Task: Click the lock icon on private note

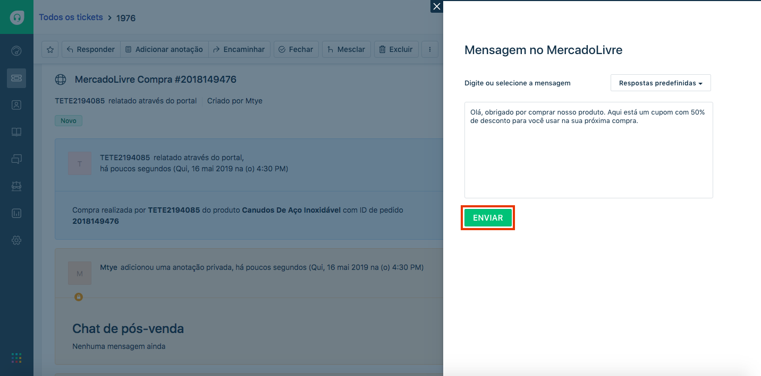Action: (x=79, y=297)
